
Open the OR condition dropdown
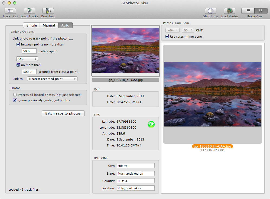pyautogui.click(x=27, y=59)
